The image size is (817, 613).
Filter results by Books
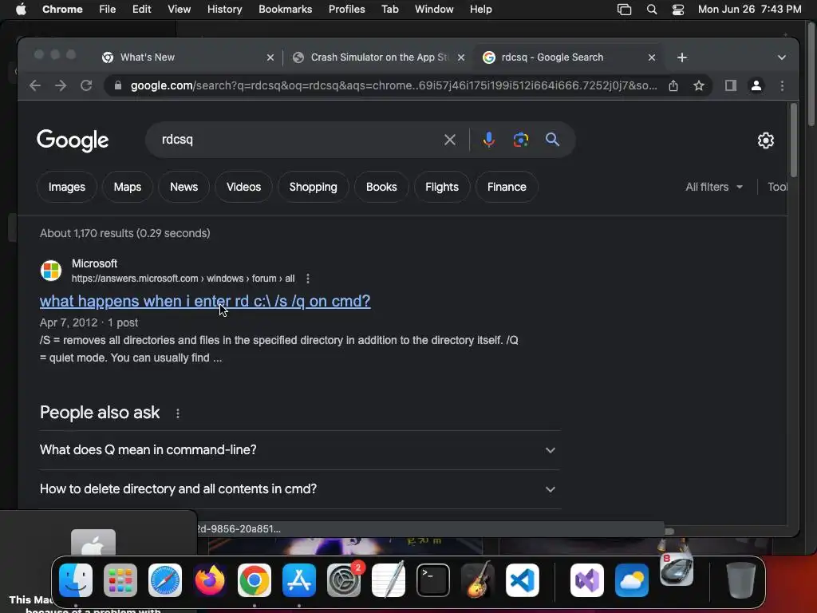[x=381, y=187]
